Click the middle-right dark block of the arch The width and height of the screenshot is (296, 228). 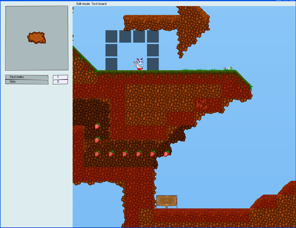coord(153,50)
